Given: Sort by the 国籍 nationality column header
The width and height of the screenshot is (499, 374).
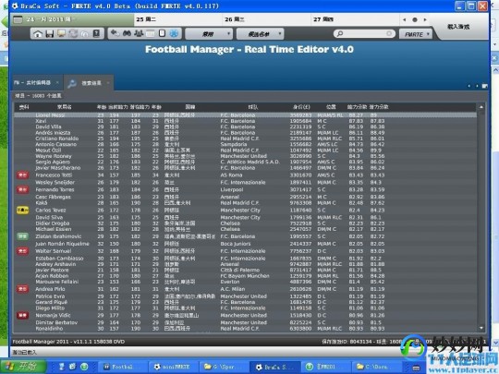Looking at the screenshot, I should pos(190,107).
